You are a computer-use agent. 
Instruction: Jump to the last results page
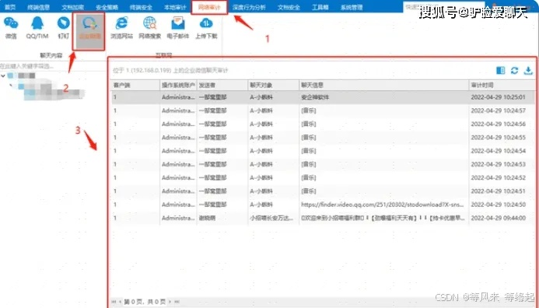[177, 302]
